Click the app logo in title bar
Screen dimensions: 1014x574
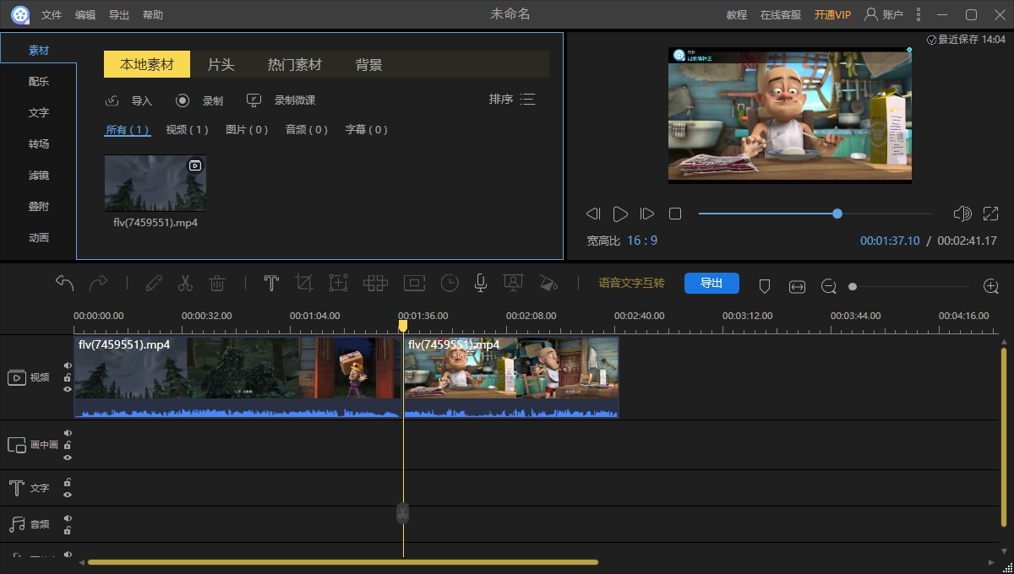[20, 14]
